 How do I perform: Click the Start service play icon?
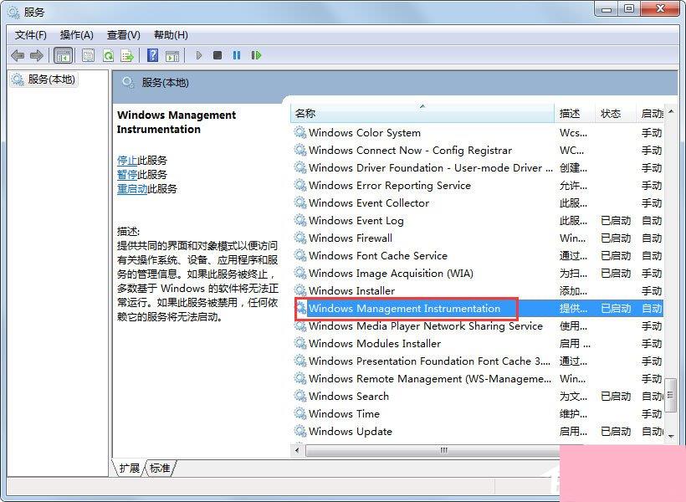tap(198, 55)
